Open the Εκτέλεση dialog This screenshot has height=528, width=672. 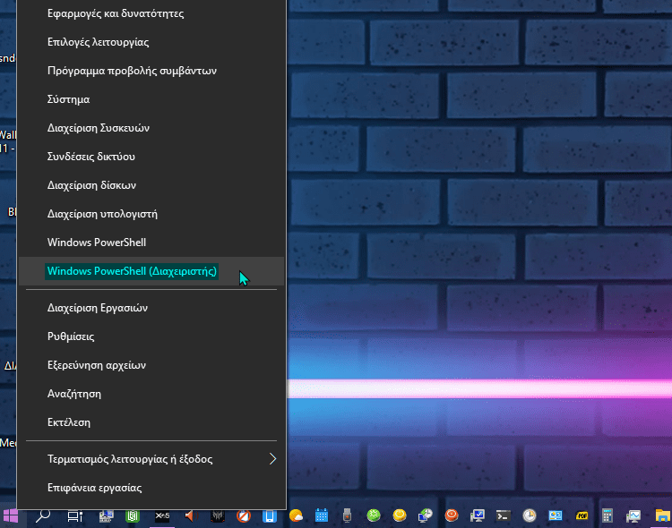[151, 422]
